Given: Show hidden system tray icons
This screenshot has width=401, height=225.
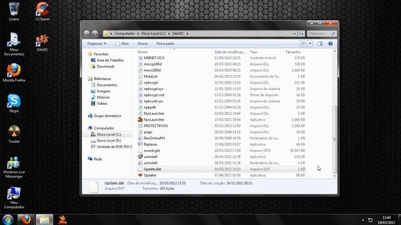Looking at the screenshot, I should pos(363,220).
